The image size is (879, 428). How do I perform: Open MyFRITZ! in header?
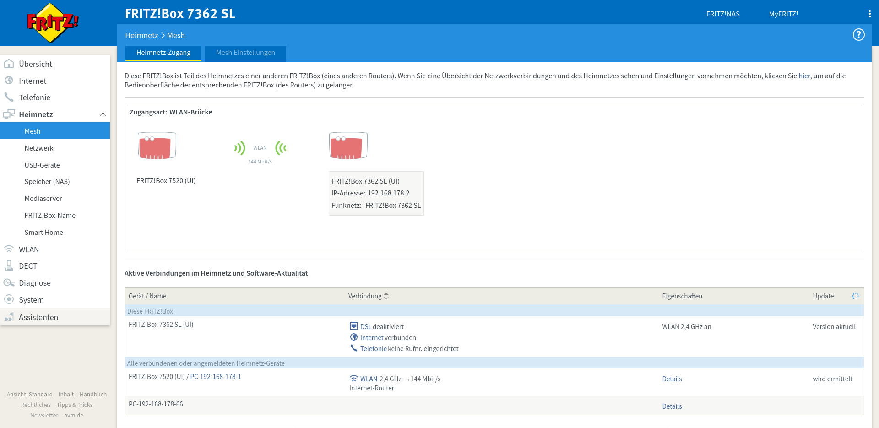click(x=783, y=14)
